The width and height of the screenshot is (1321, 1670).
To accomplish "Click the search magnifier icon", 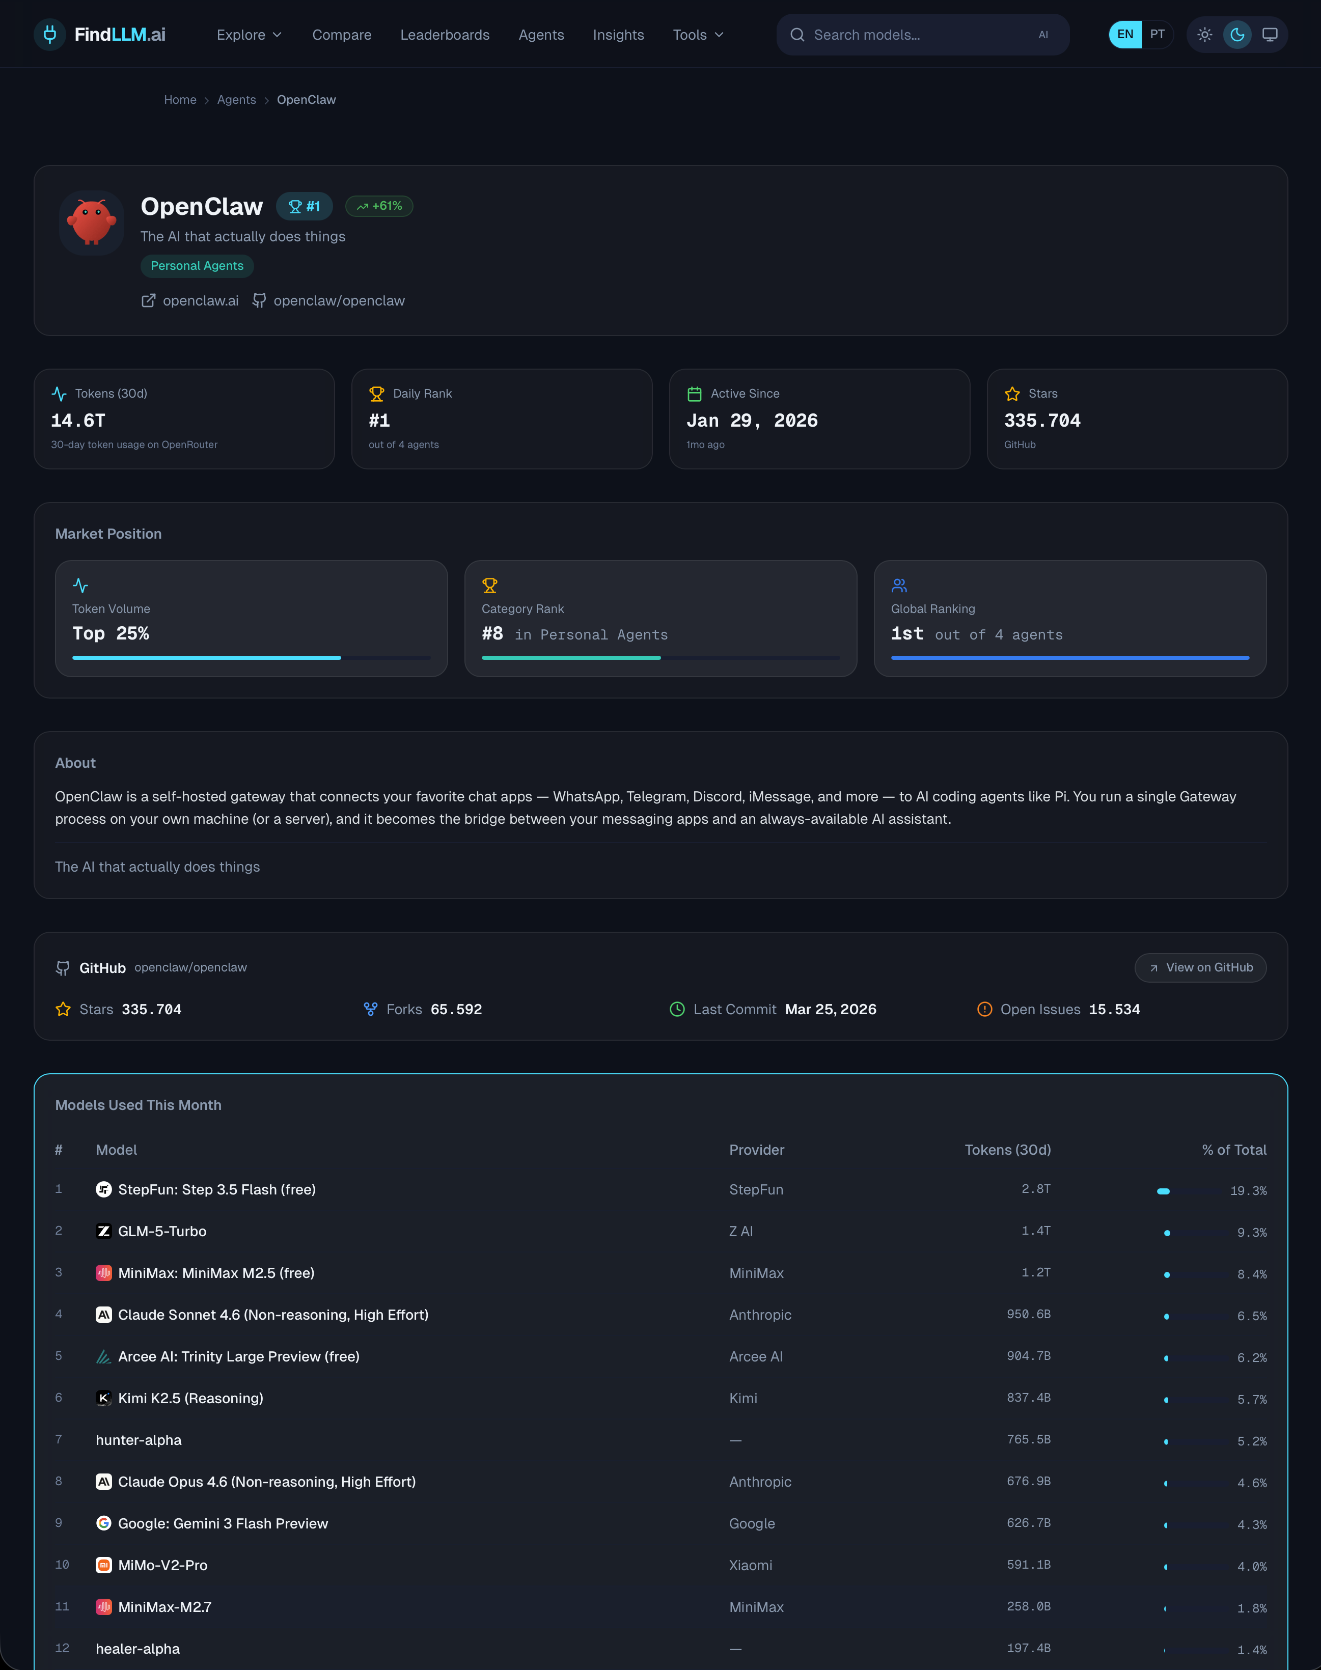I will tap(797, 35).
